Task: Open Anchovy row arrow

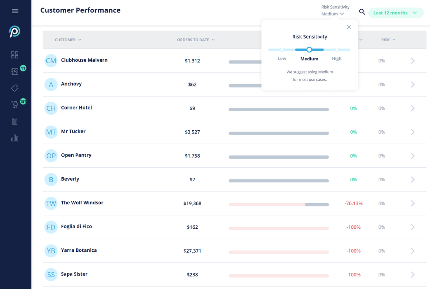Action: (413, 84)
